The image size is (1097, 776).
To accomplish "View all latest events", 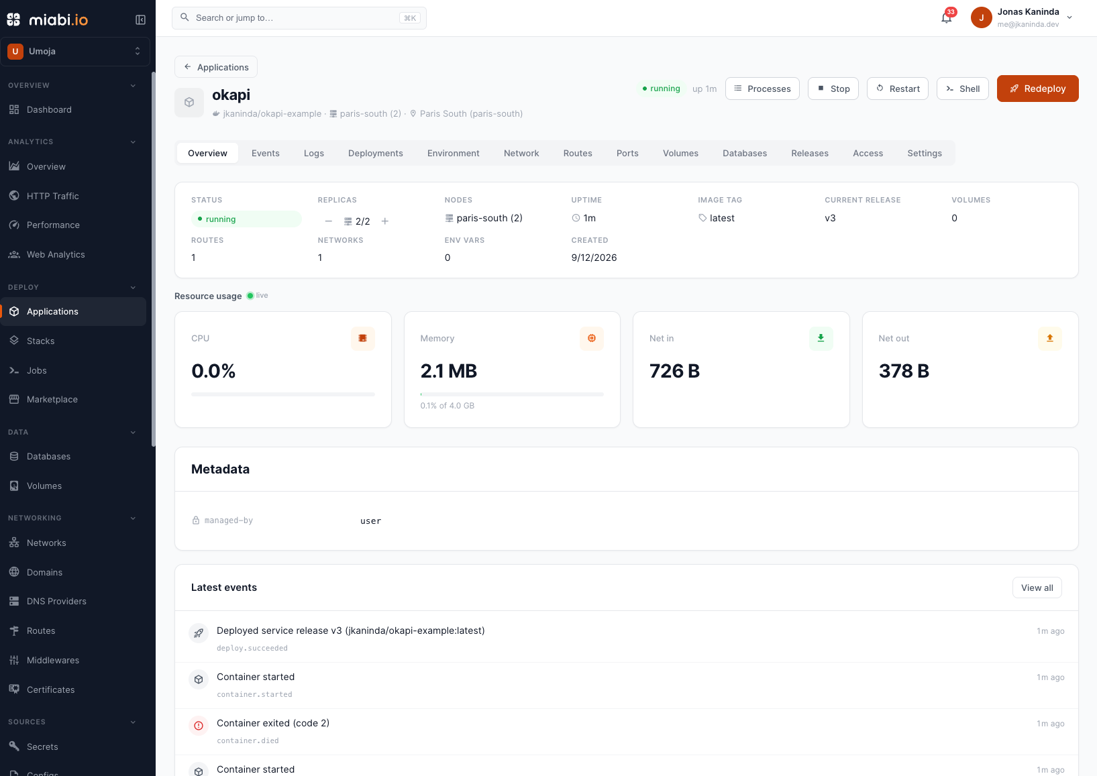I will 1037,588.
